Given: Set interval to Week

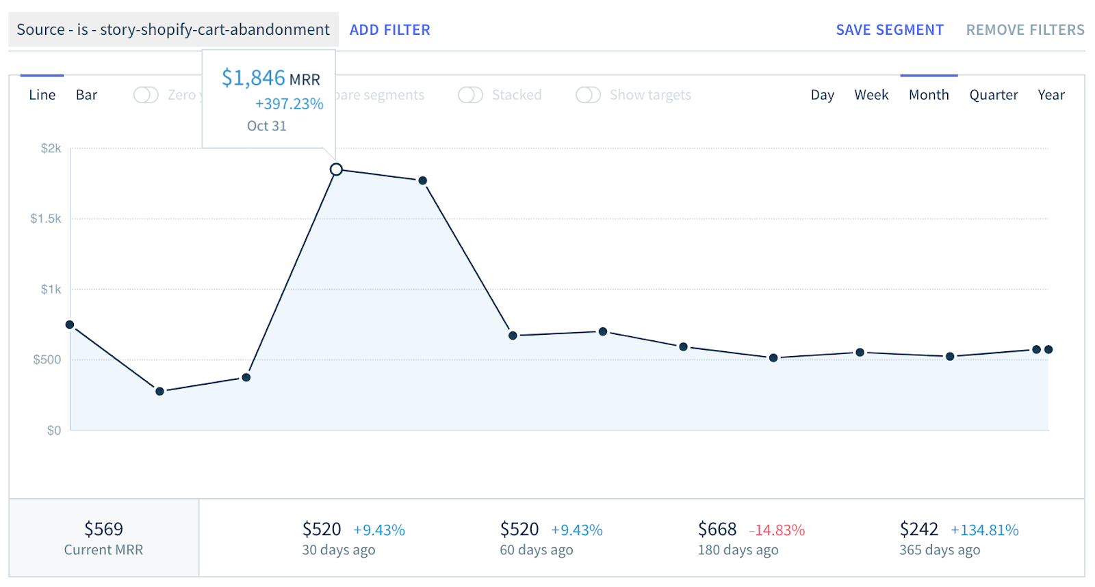Looking at the screenshot, I should 871,95.
